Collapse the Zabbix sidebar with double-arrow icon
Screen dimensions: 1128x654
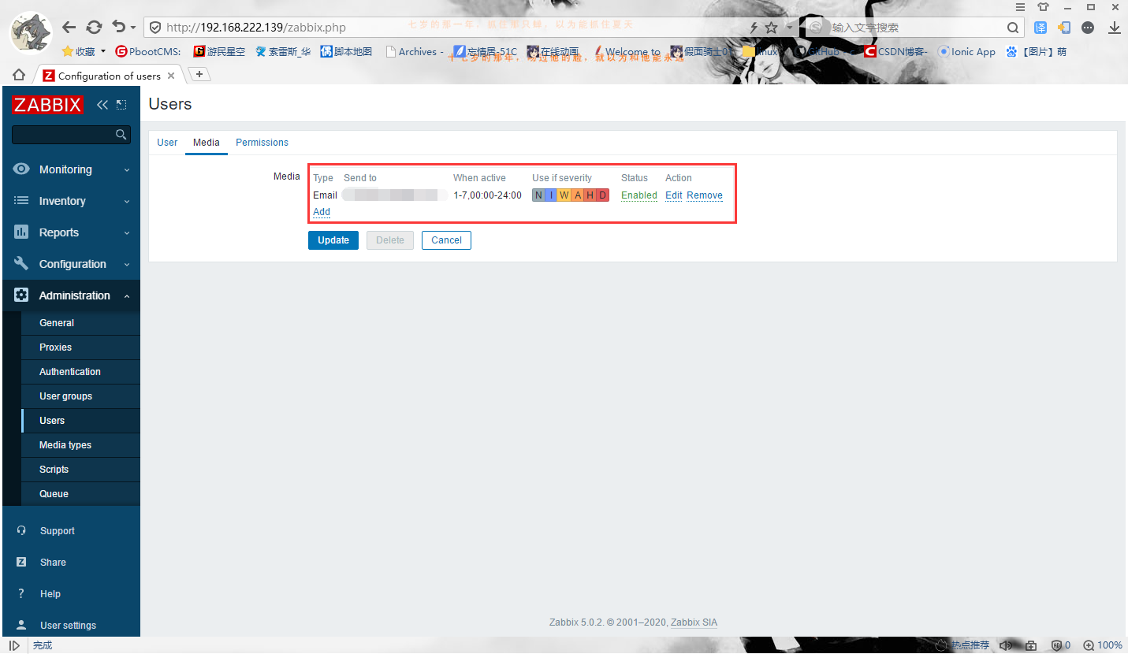tap(102, 105)
